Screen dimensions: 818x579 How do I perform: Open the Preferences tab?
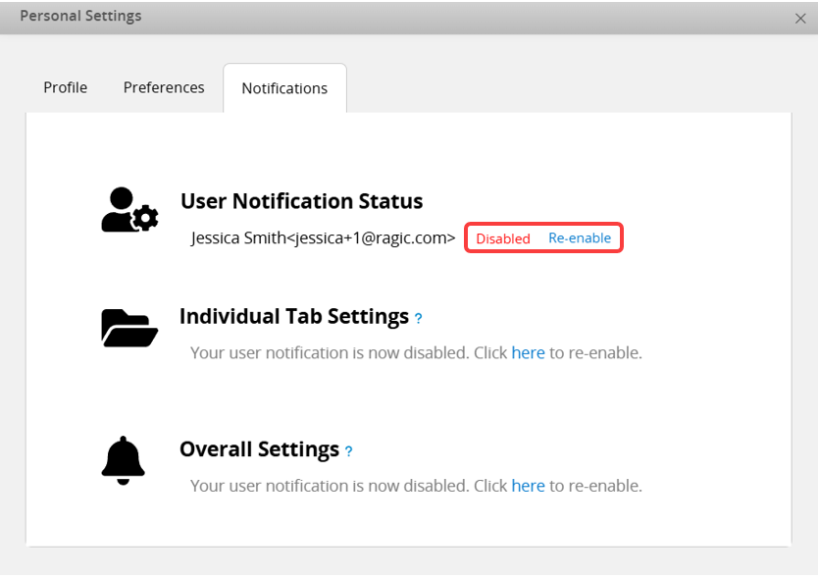(164, 87)
